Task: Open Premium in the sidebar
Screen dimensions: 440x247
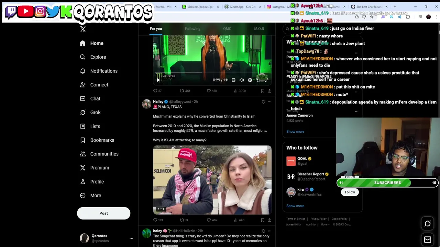Action: click(95, 168)
